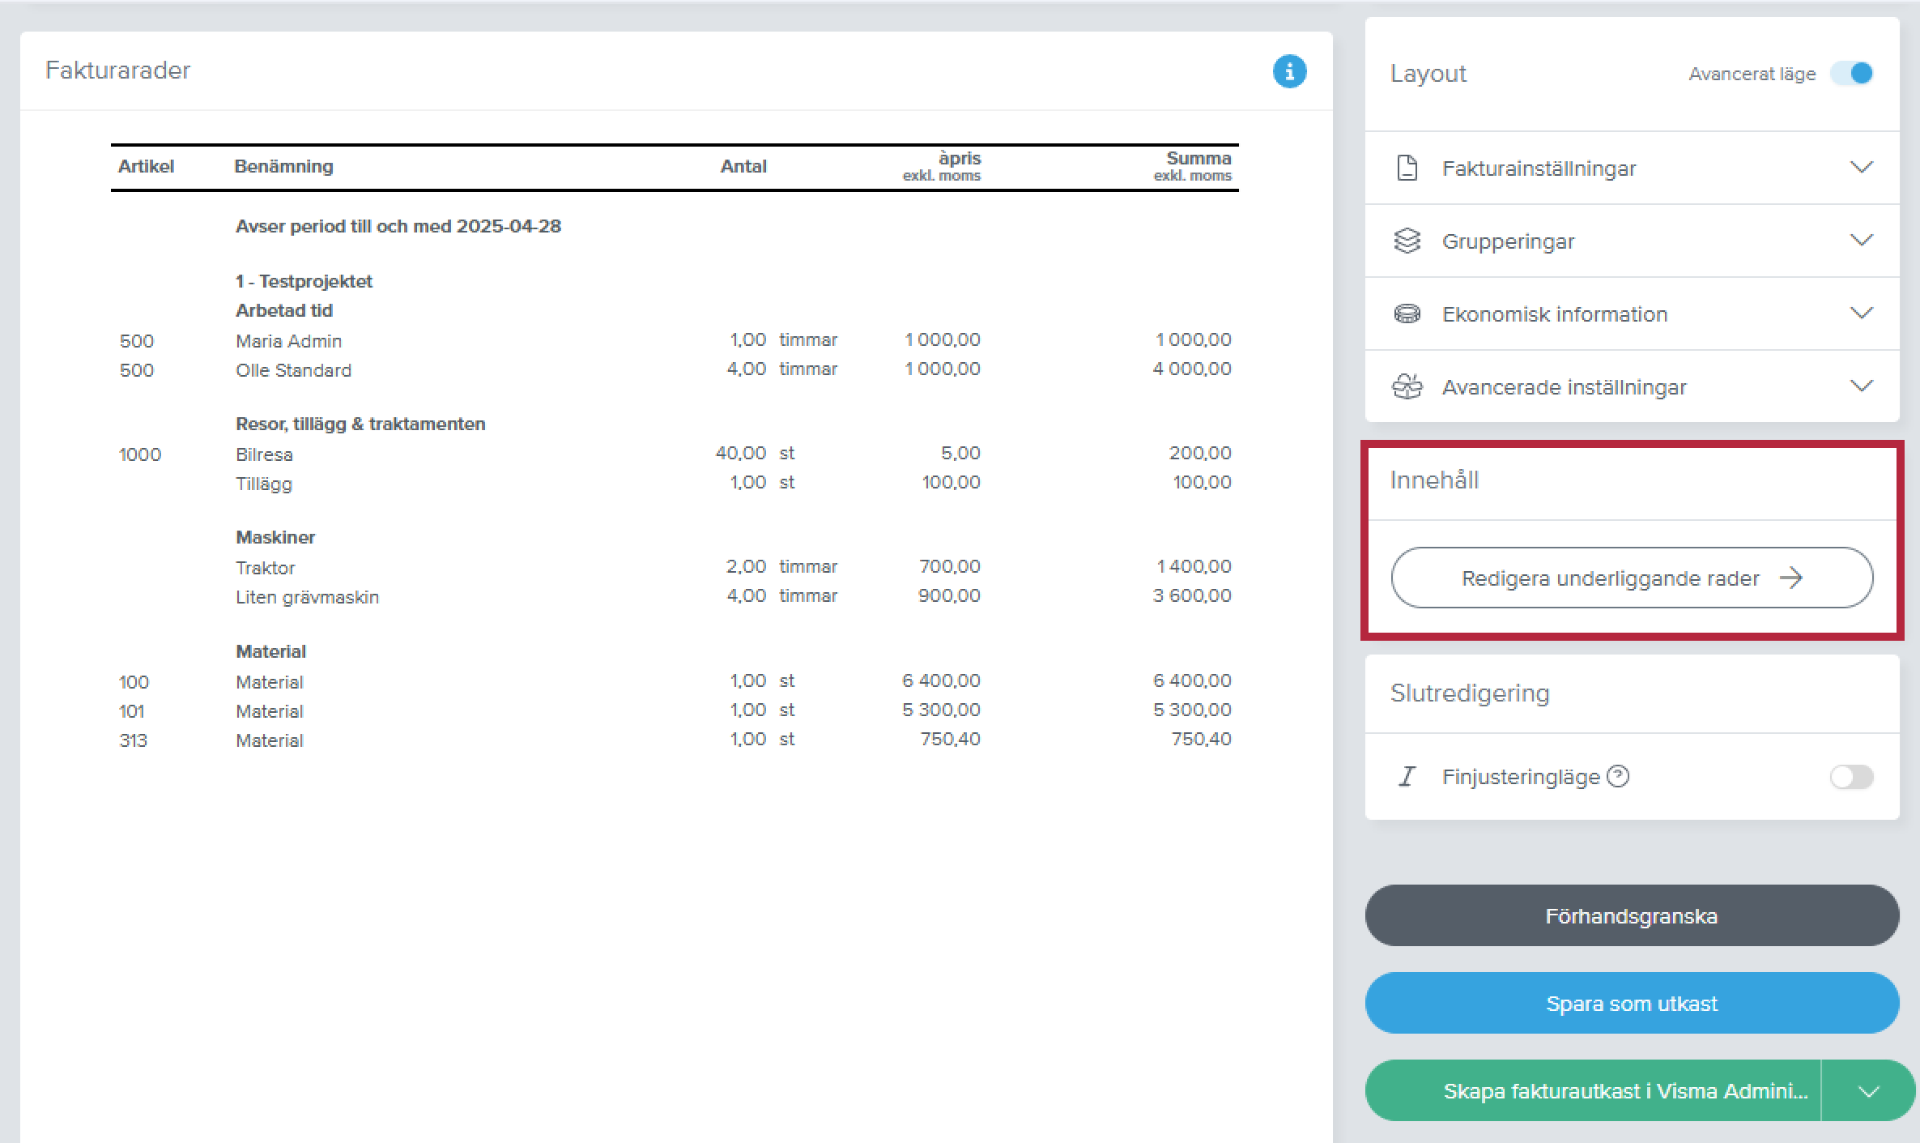Viewport: 1920px width, 1143px height.
Task: Click the Fakturarader panel title
Action: tap(118, 70)
